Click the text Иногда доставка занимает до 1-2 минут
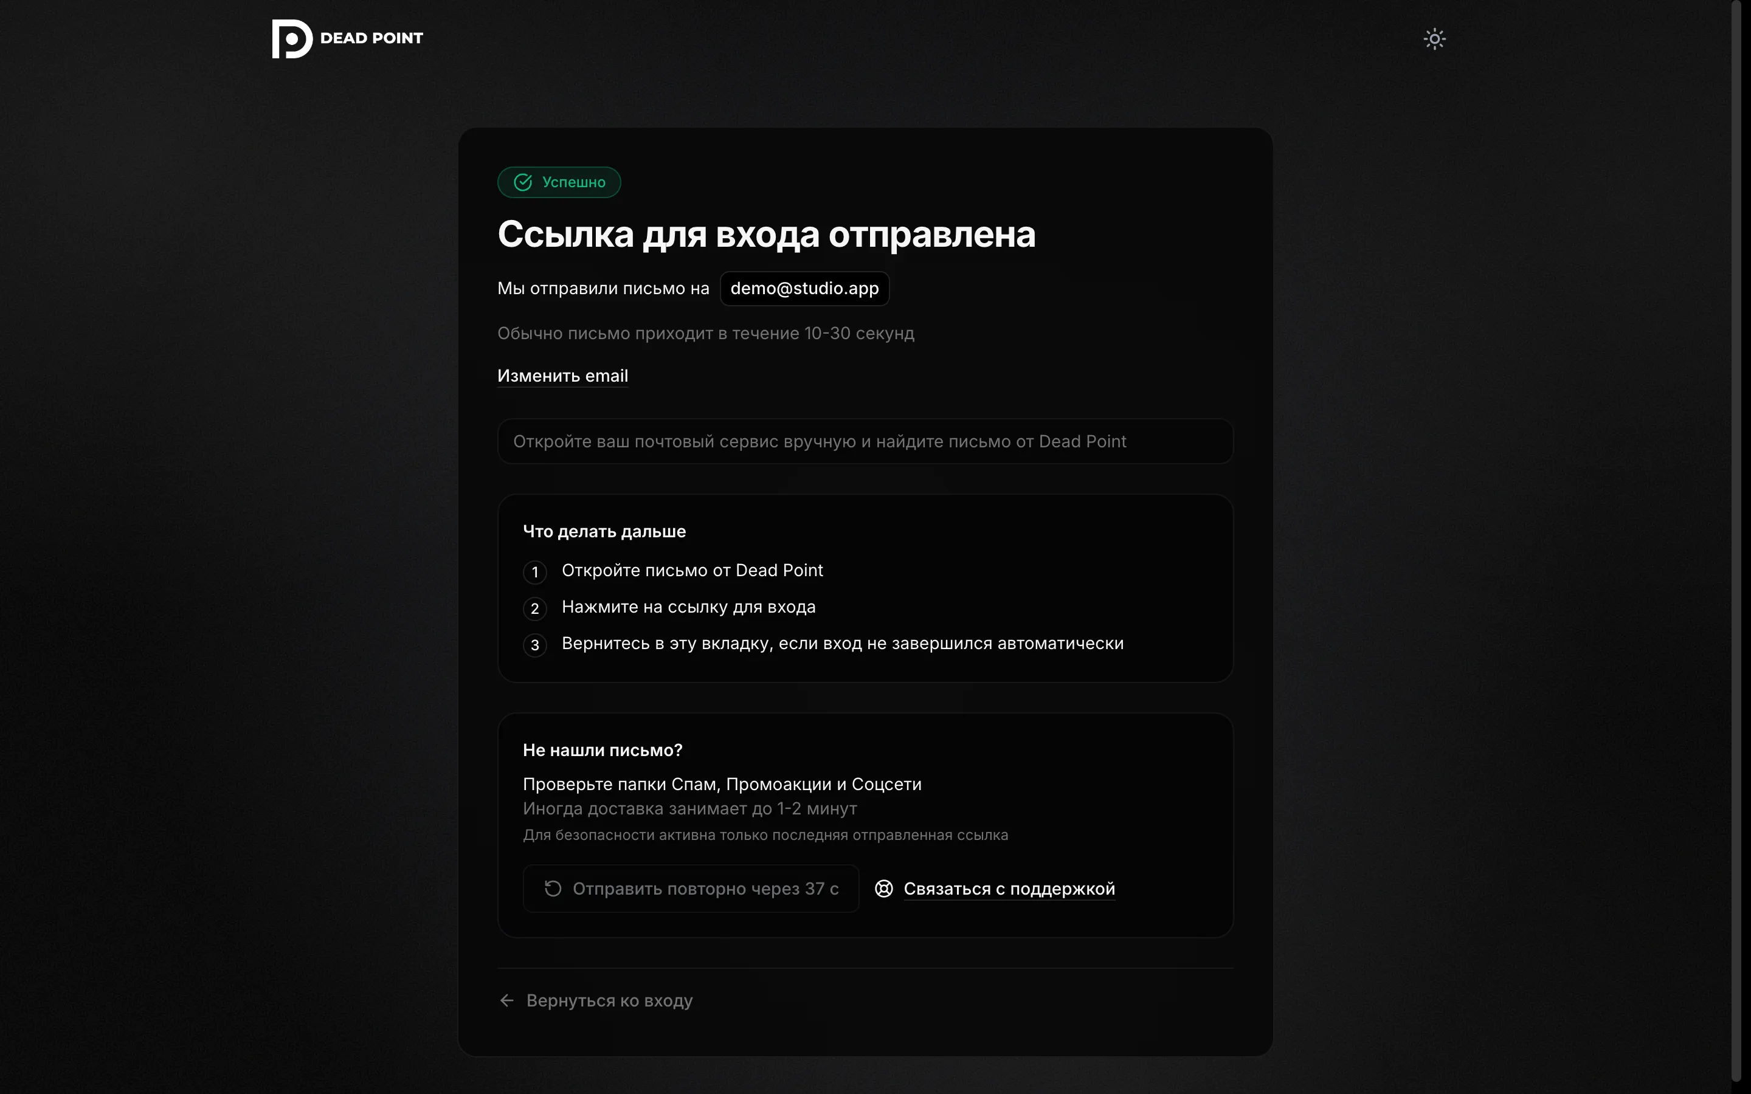Viewport: 1751px width, 1094px height. click(689, 809)
